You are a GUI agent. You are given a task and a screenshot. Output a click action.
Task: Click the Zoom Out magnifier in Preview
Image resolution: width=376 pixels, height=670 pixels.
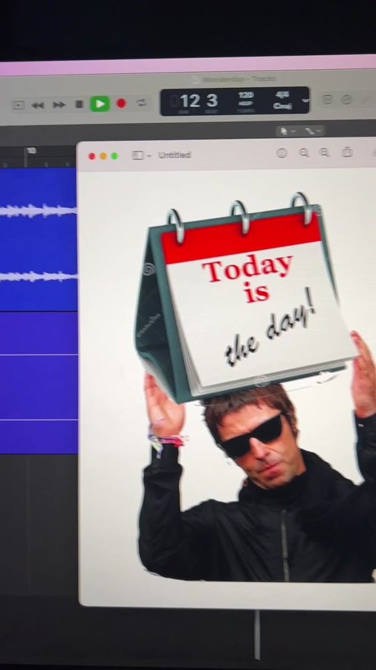tap(304, 153)
